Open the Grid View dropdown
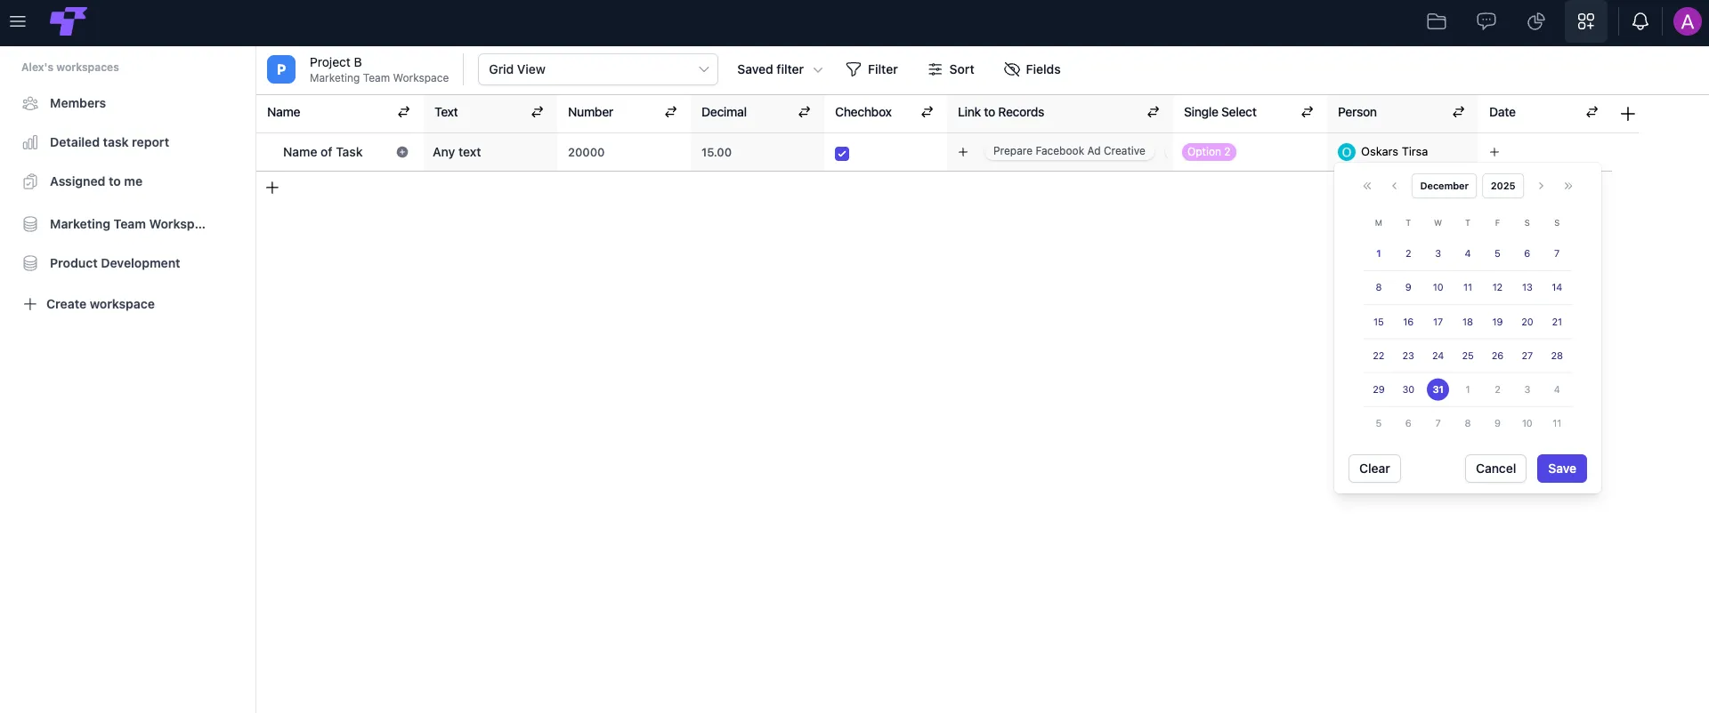 598,69
